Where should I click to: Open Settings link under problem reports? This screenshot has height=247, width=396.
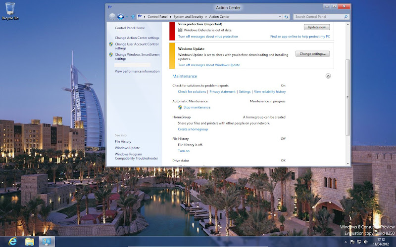(245, 92)
